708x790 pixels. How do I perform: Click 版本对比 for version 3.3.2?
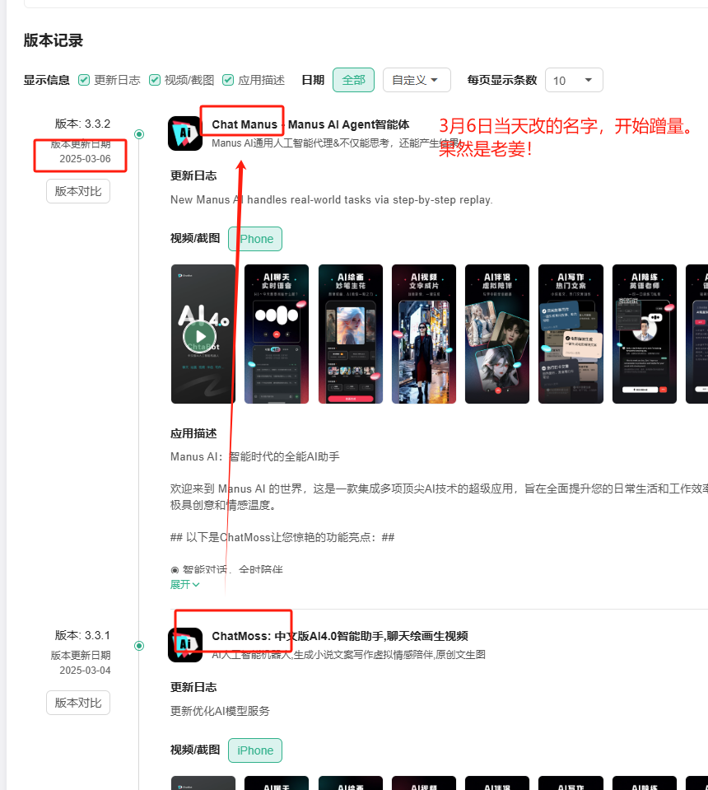coord(77,190)
